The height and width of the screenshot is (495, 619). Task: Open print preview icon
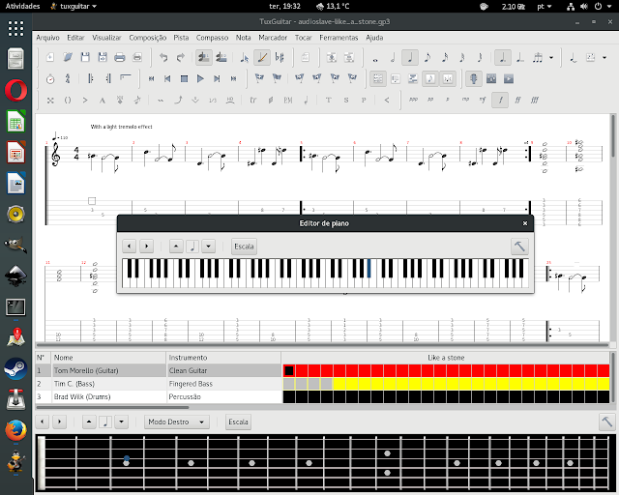click(x=137, y=58)
